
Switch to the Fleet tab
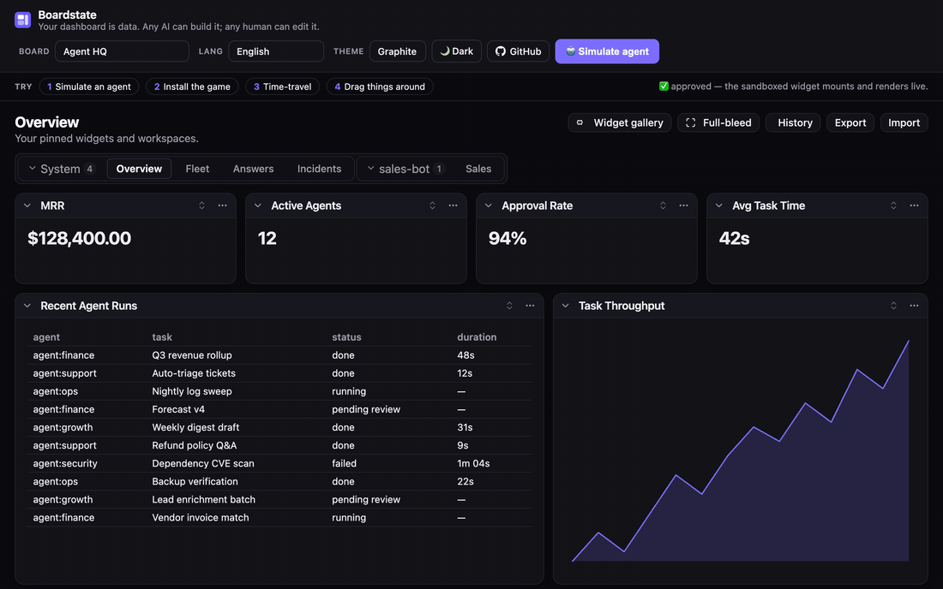(197, 169)
